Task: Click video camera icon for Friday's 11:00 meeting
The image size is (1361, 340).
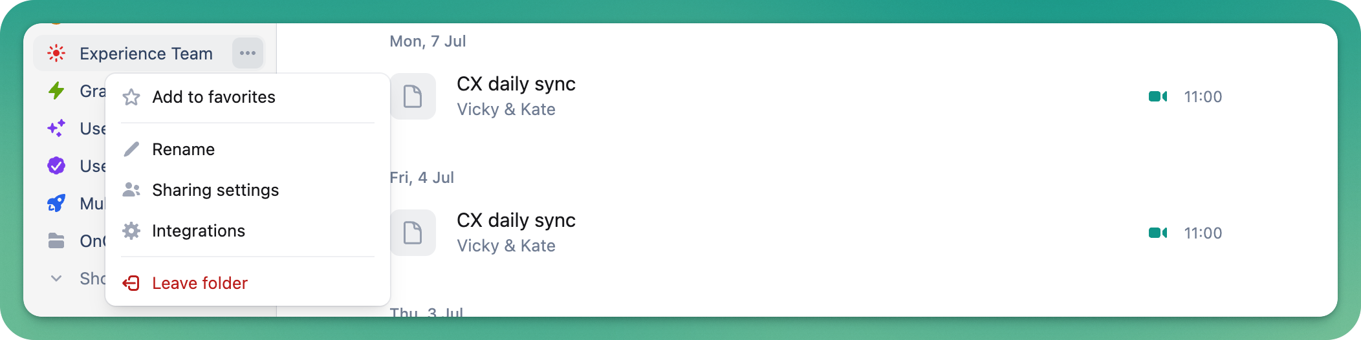Action: coord(1158,233)
